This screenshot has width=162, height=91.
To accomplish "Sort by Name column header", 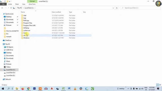I will (23, 12).
